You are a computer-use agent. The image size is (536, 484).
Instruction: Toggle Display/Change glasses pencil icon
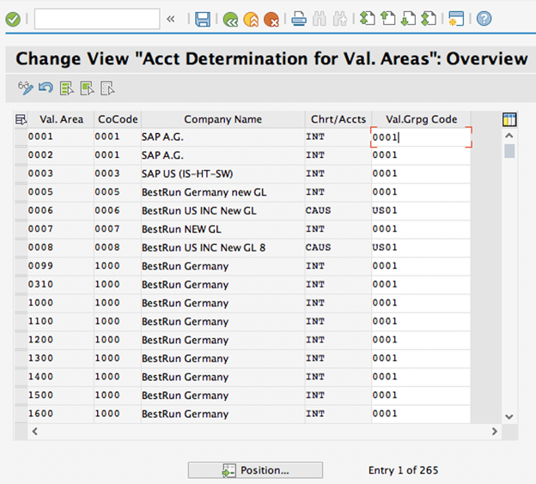(x=26, y=88)
